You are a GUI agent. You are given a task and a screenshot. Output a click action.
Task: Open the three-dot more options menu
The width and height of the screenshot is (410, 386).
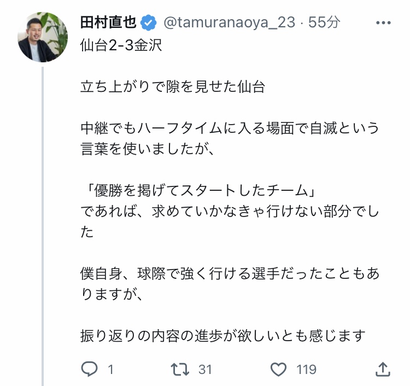tap(383, 23)
